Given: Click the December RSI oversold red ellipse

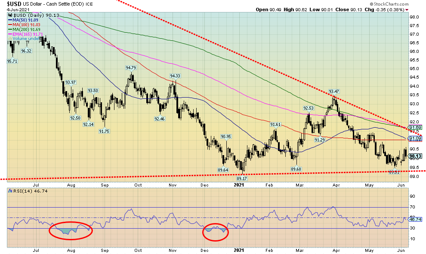Looking at the screenshot, I should [216, 232].
